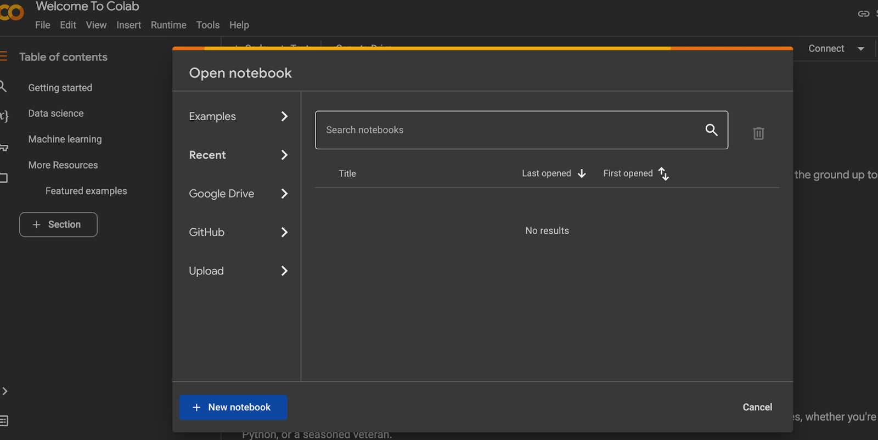Open the Help menu

239,25
